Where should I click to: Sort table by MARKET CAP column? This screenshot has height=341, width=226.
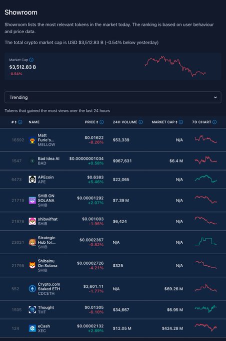coord(164,122)
